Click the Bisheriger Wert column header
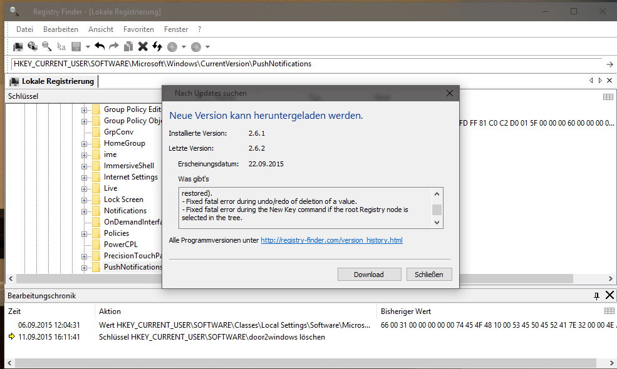 tap(406, 311)
